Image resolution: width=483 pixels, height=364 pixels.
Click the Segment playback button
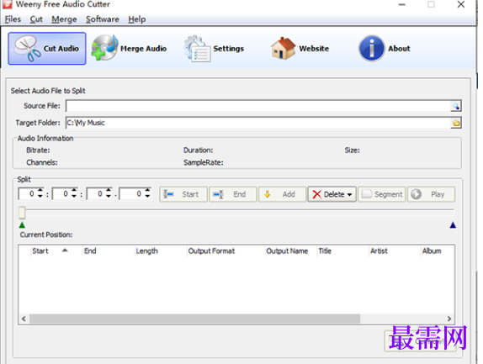click(x=382, y=194)
